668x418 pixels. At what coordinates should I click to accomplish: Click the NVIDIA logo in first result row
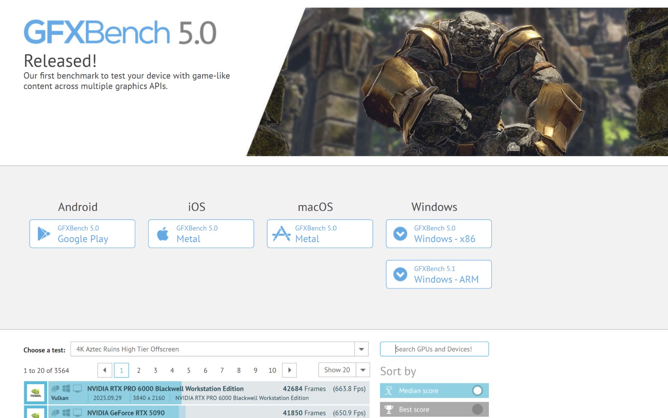(x=35, y=393)
